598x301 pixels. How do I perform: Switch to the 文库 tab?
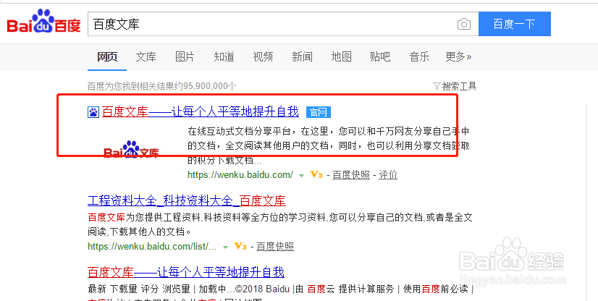pos(146,57)
